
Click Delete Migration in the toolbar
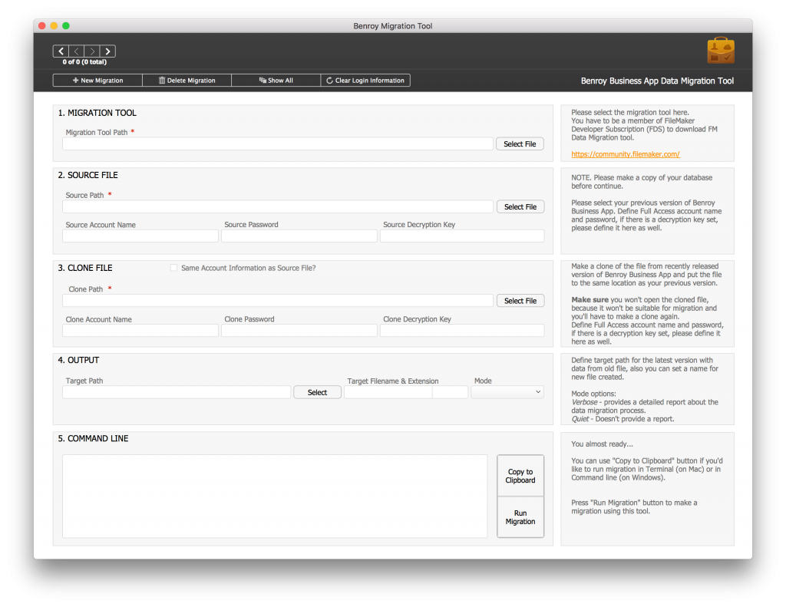(x=187, y=81)
